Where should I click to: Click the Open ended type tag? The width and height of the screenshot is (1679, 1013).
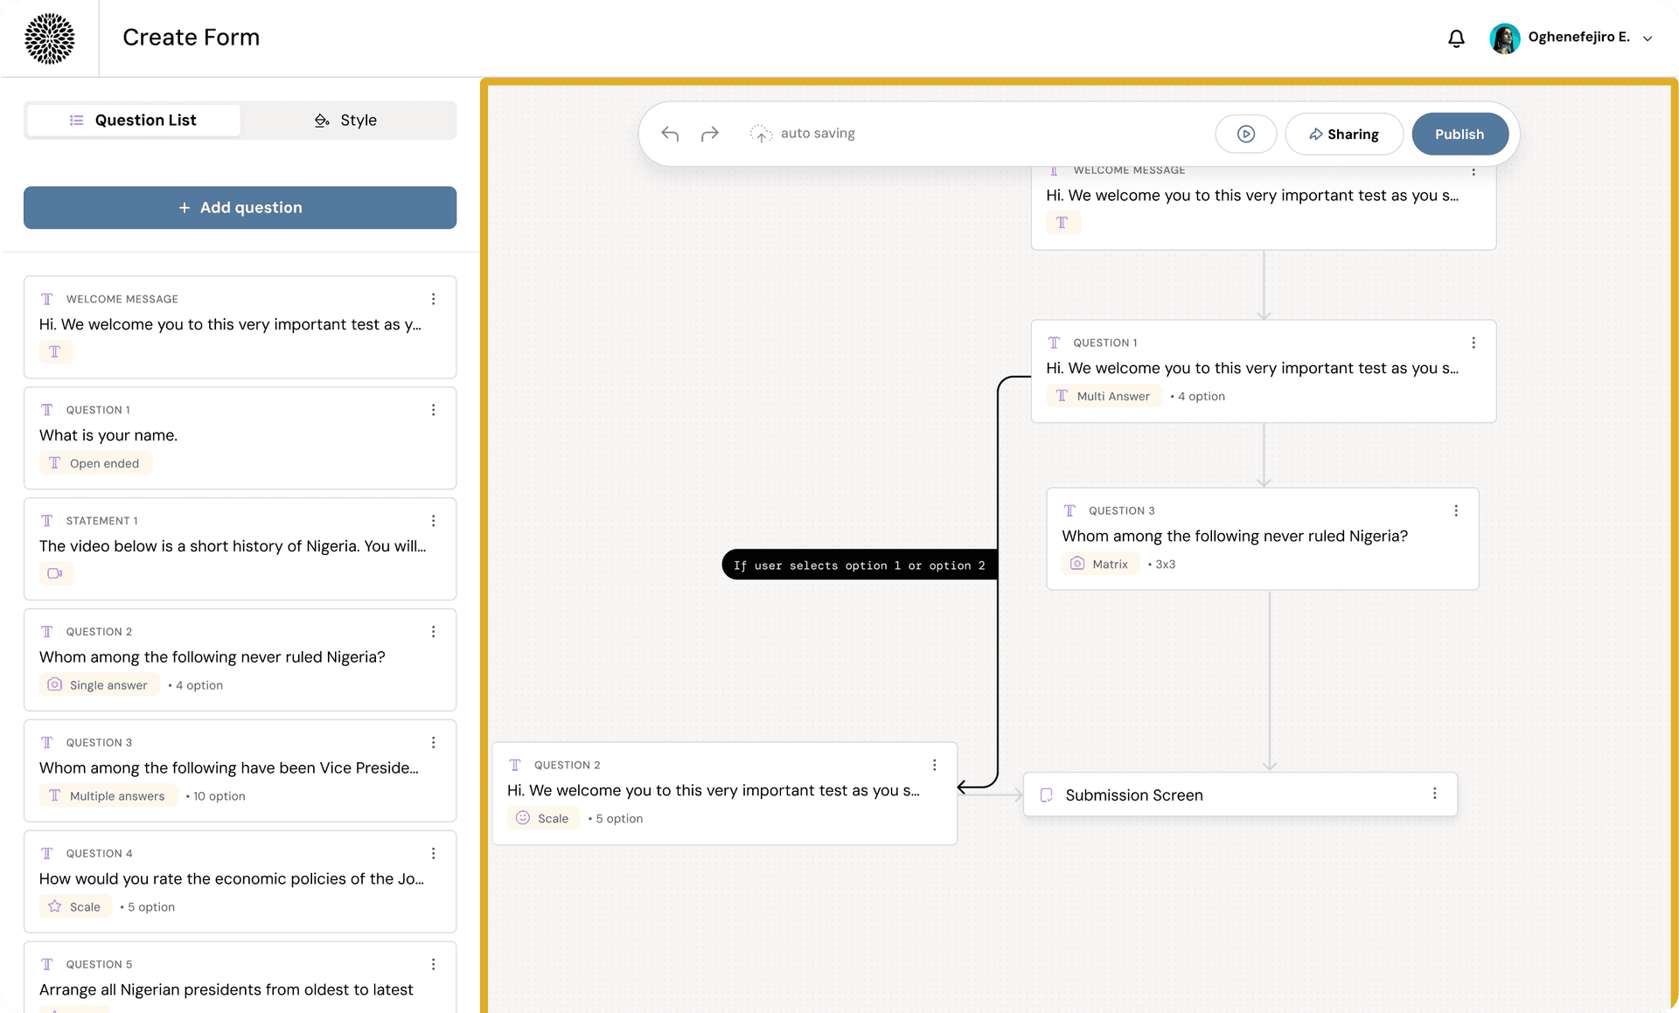95,463
